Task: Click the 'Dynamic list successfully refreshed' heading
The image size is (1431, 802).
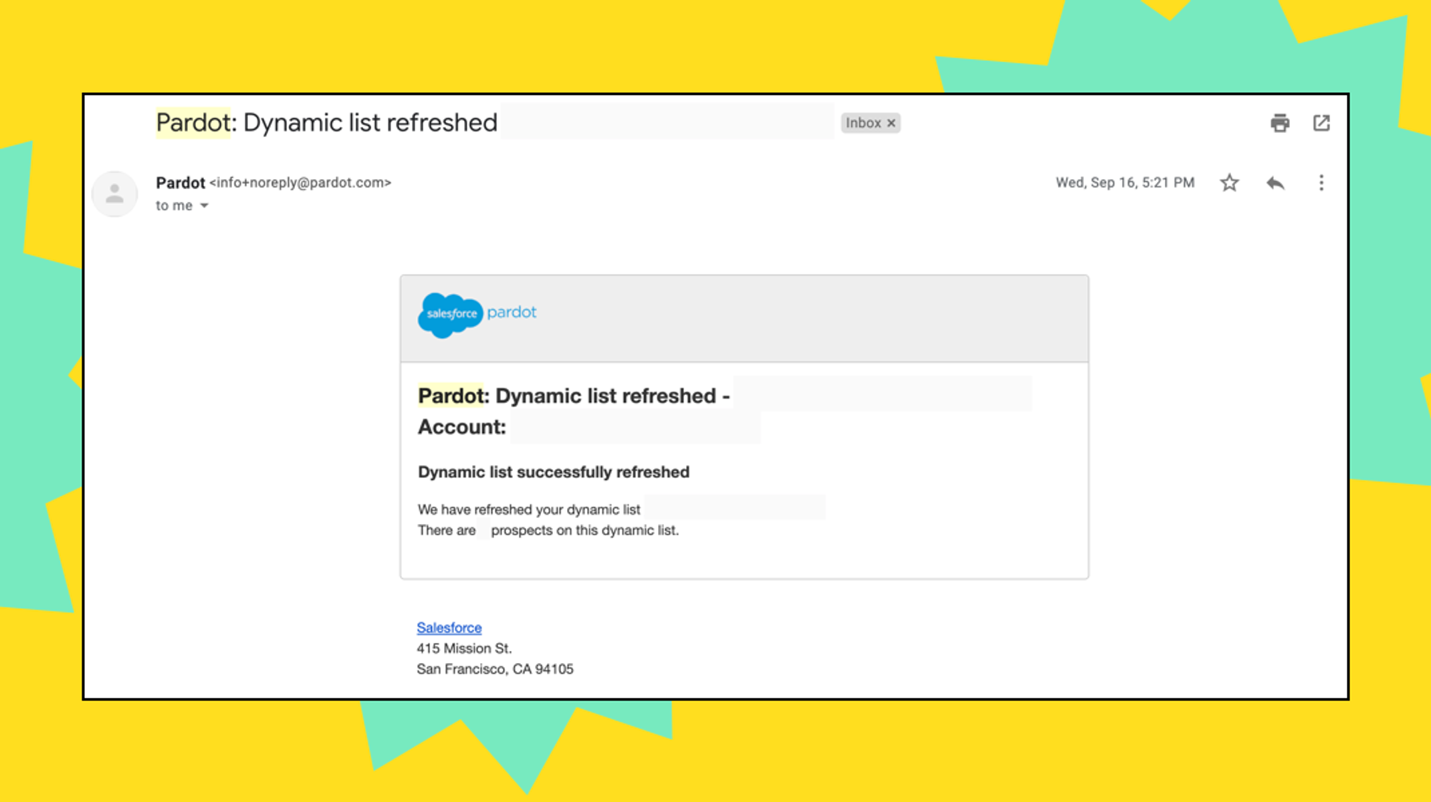Action: pyautogui.click(x=553, y=472)
